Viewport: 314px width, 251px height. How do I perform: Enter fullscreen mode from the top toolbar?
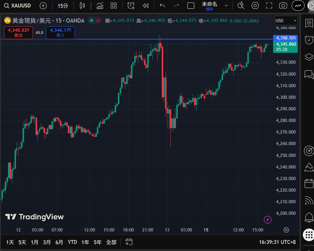269,6
